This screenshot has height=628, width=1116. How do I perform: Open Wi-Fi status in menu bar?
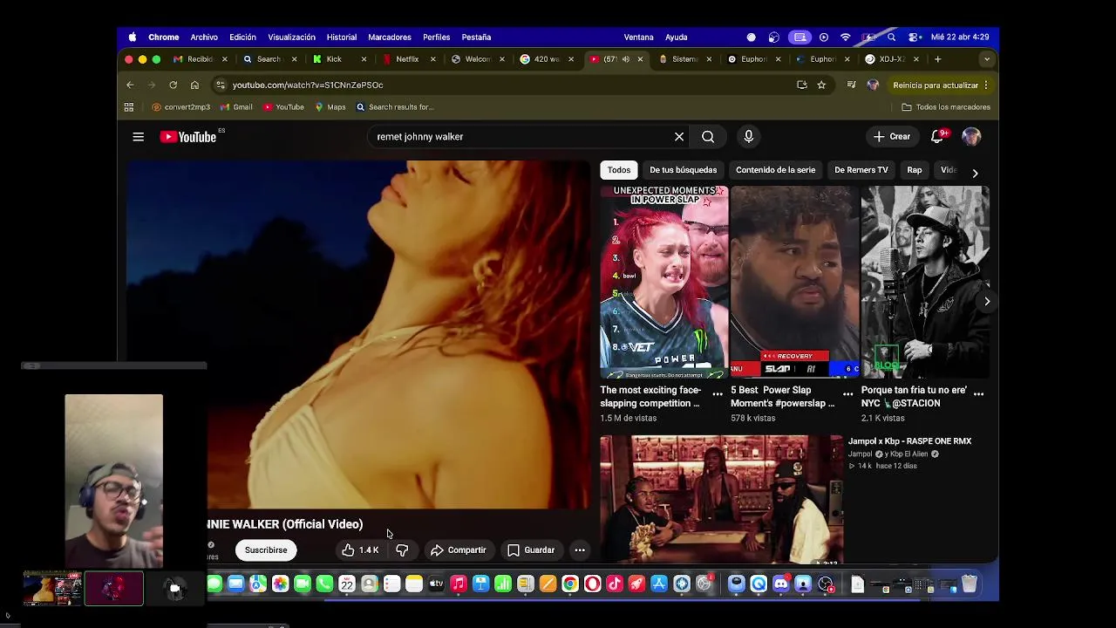pos(845,38)
